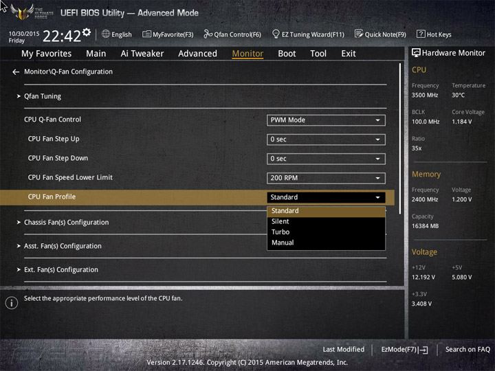The width and height of the screenshot is (495, 371).
Task: Click Ratio value 35x
Action: [417, 148]
